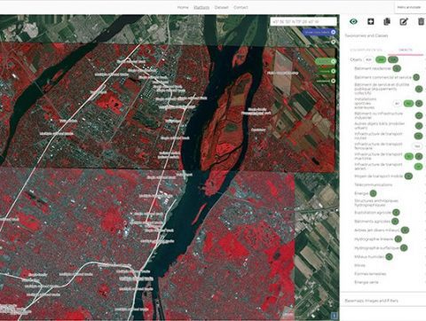Switch to the Couverture de sol tab
The width and height of the screenshot is (426, 321).
coord(366,50)
